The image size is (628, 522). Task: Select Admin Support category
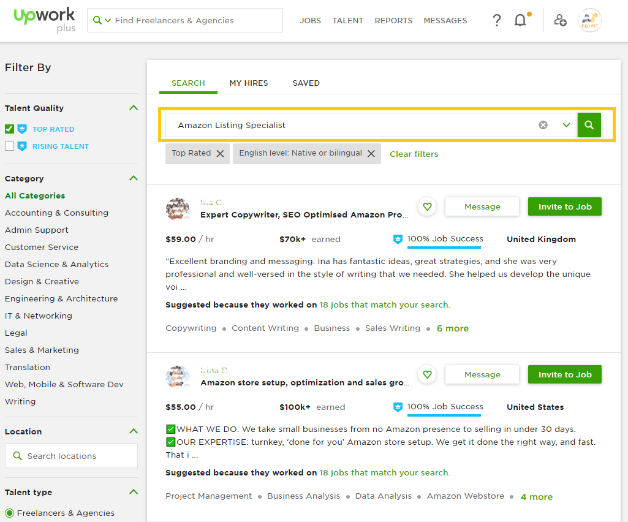(x=36, y=230)
